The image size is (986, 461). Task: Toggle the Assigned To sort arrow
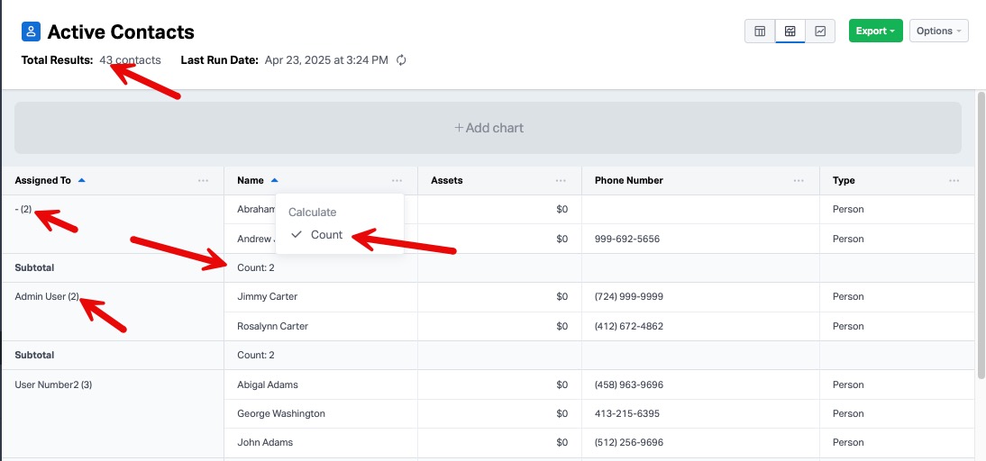point(81,180)
